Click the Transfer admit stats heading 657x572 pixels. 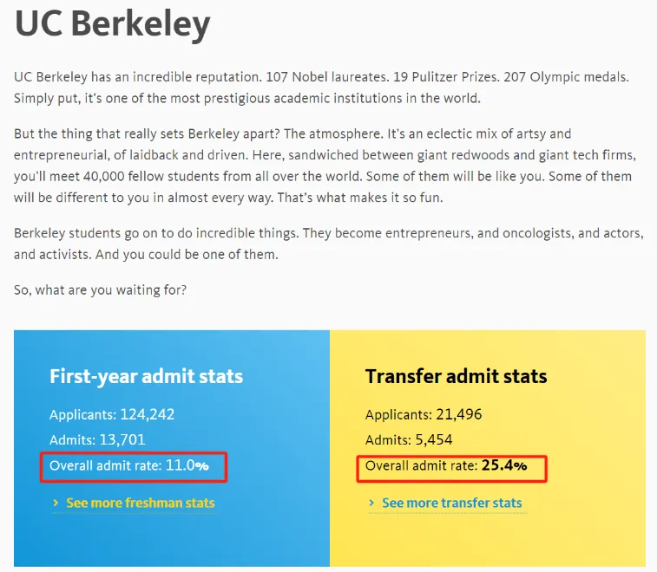click(456, 376)
